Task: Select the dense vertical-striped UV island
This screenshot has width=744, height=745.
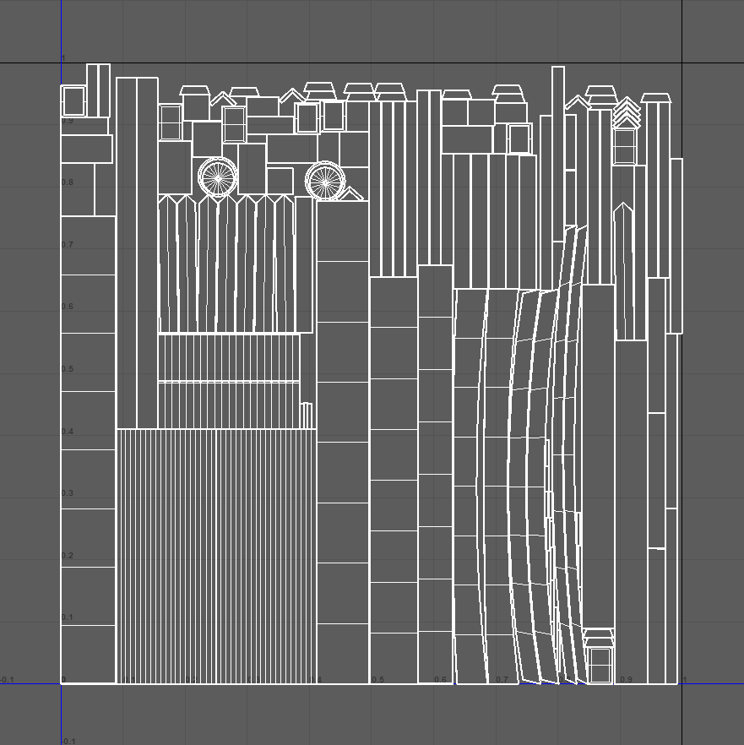Action: pyautogui.click(x=216, y=556)
